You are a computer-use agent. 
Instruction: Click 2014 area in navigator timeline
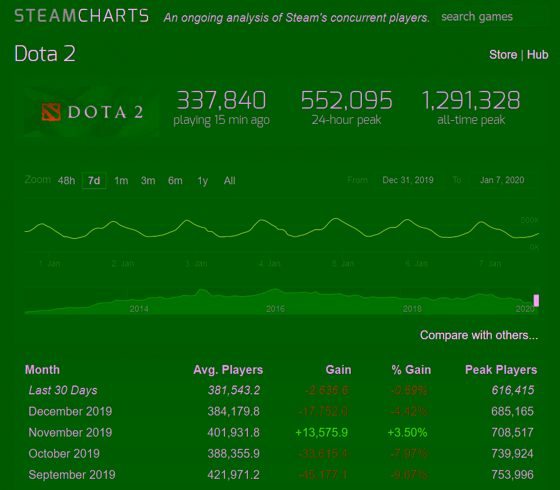(x=139, y=309)
